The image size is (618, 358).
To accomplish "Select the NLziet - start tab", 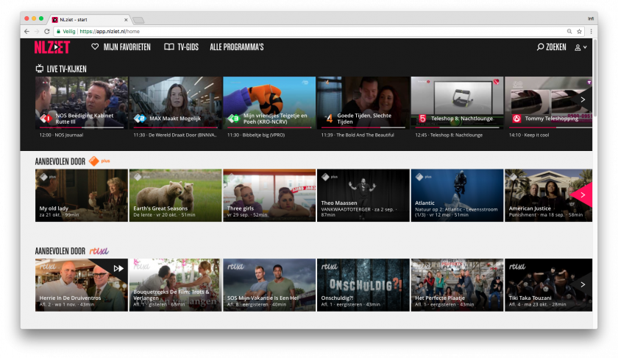I will pyautogui.click(x=90, y=19).
